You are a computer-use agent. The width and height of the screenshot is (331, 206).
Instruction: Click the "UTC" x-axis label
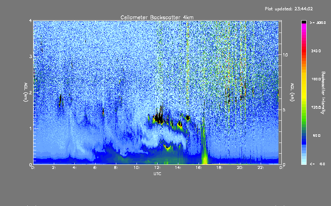click(157, 173)
